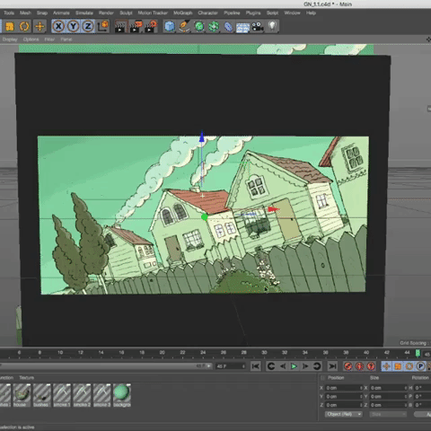Play animation forwards

point(294,366)
